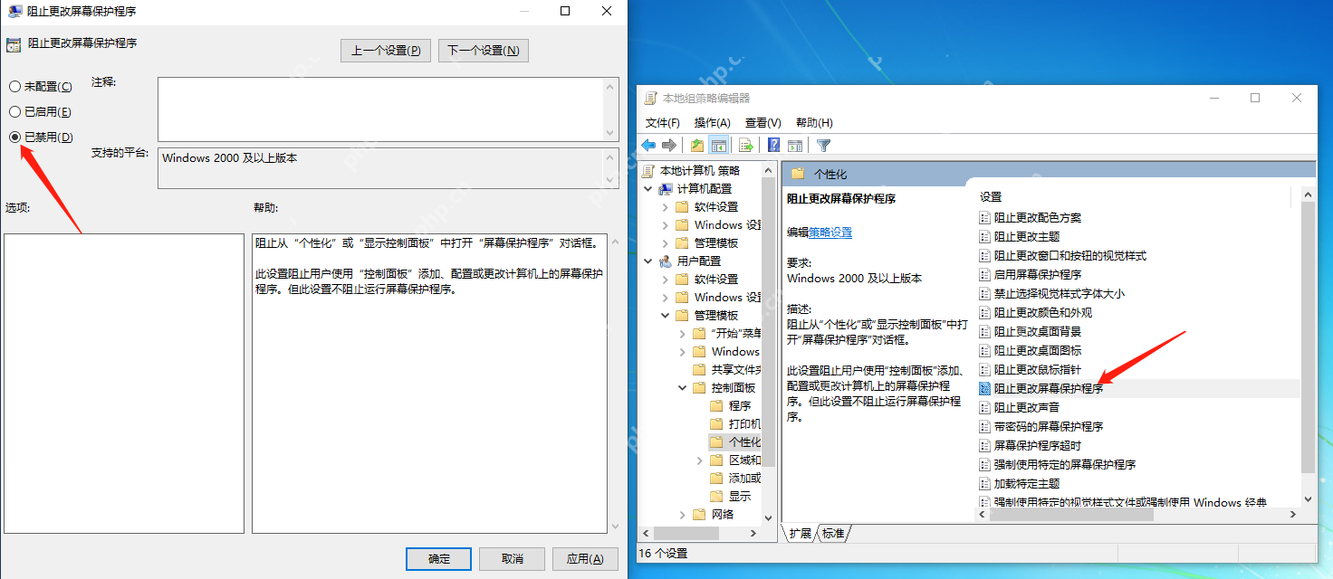Screen dimensions: 1333x579
Task: Toggle the show/hide console tree icon
Action: [x=718, y=145]
